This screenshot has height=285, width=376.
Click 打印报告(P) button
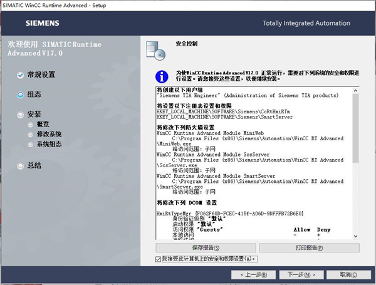coord(310,247)
